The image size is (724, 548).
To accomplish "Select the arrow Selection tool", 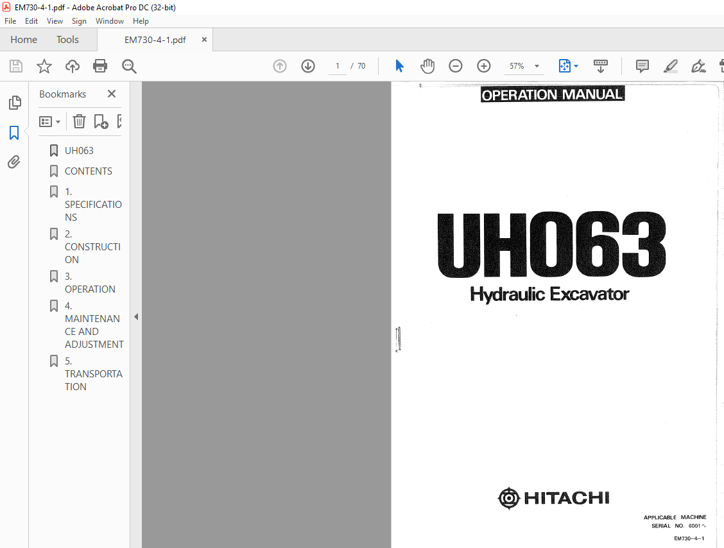I will click(x=399, y=66).
